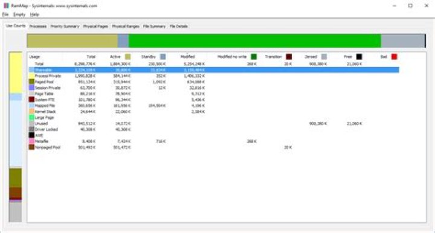Click the Session Private purple swatch
Screen dimensions: 435x233
[x=31, y=88]
